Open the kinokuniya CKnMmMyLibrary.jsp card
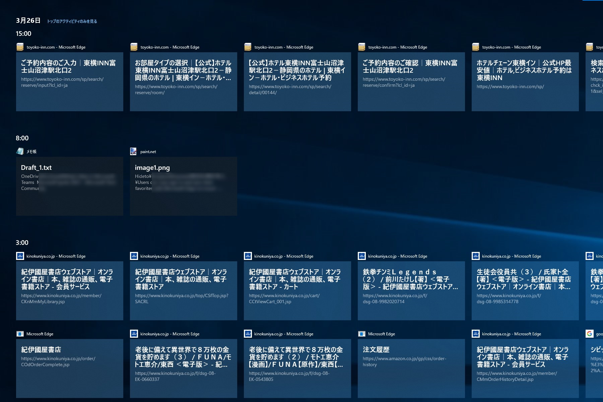603x402 pixels. (70, 291)
